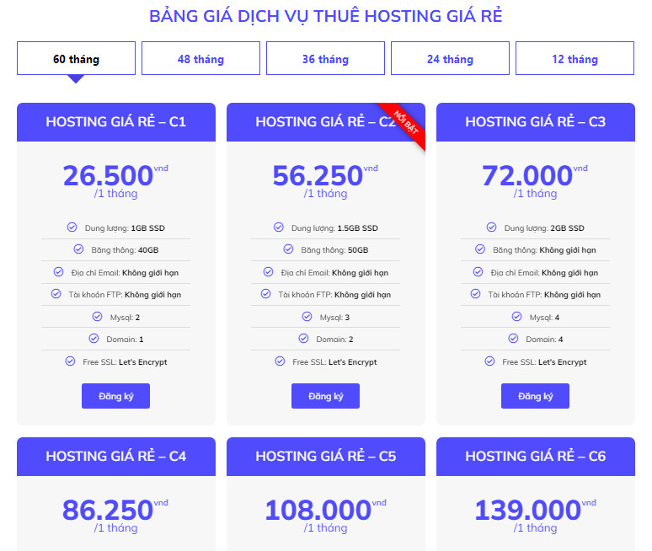Click the Dung lượng 1GB SSD check icon
The height and width of the screenshot is (551, 652).
72,227
